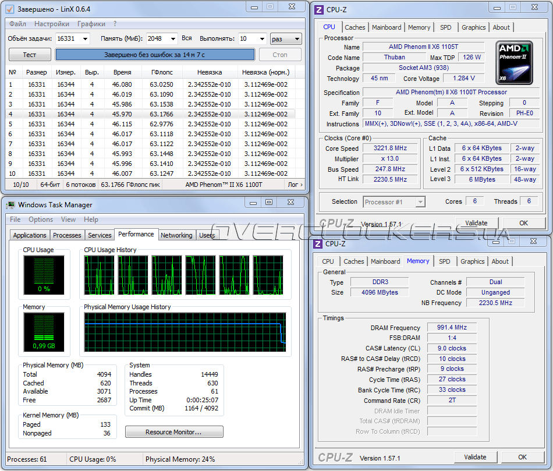Open the Объём задачи size dropdown
The image size is (553, 471).
pos(85,39)
